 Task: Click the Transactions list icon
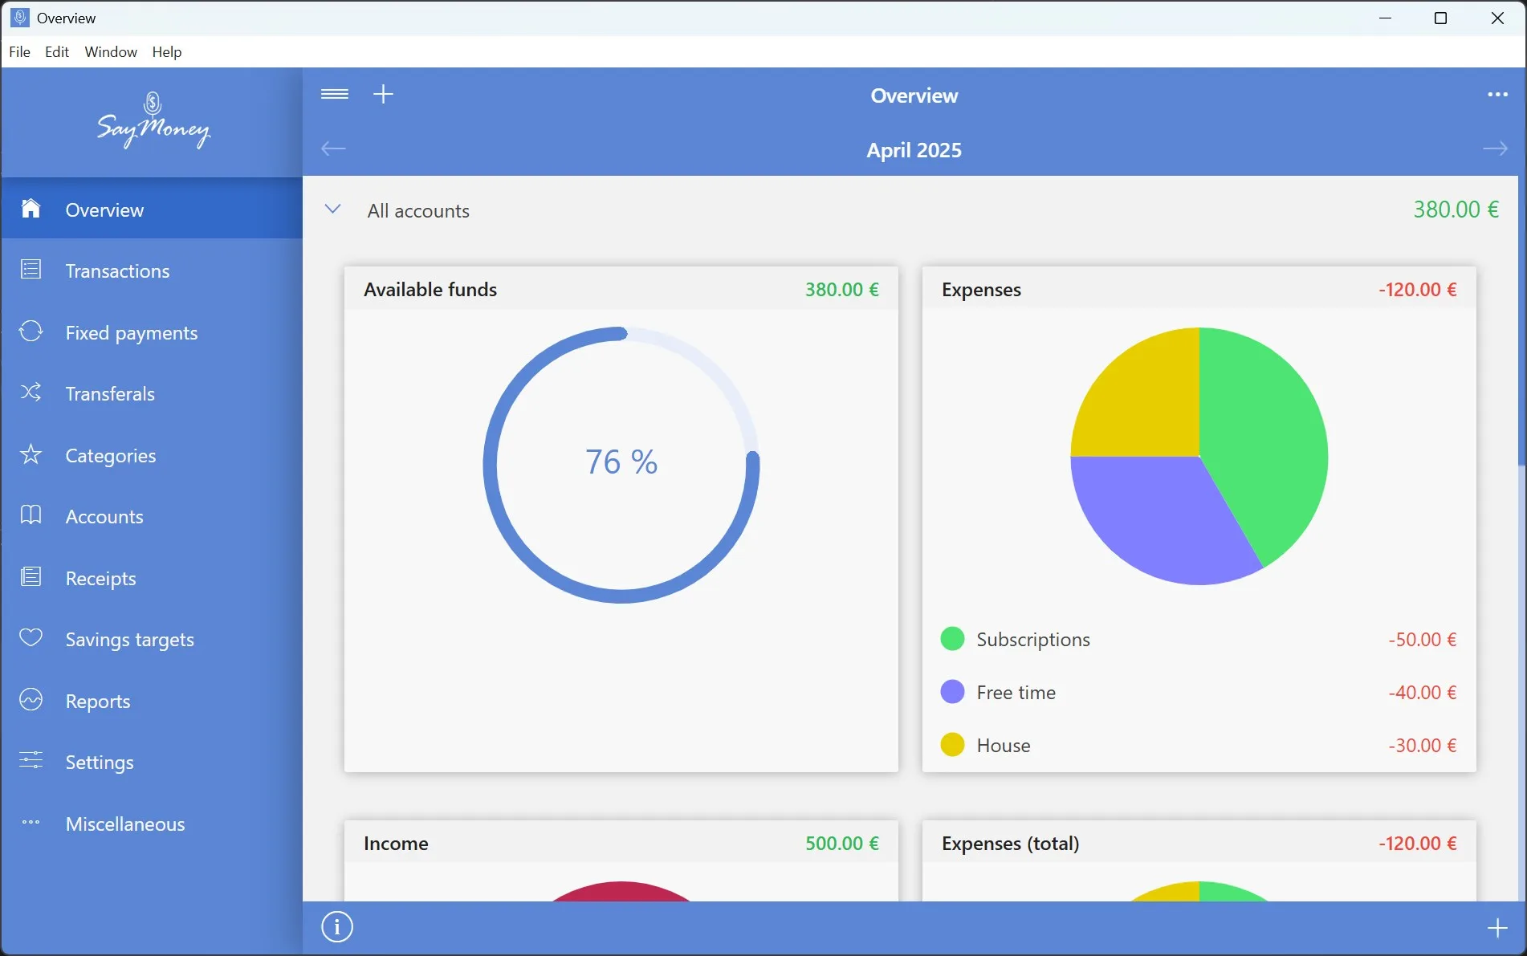[31, 270]
